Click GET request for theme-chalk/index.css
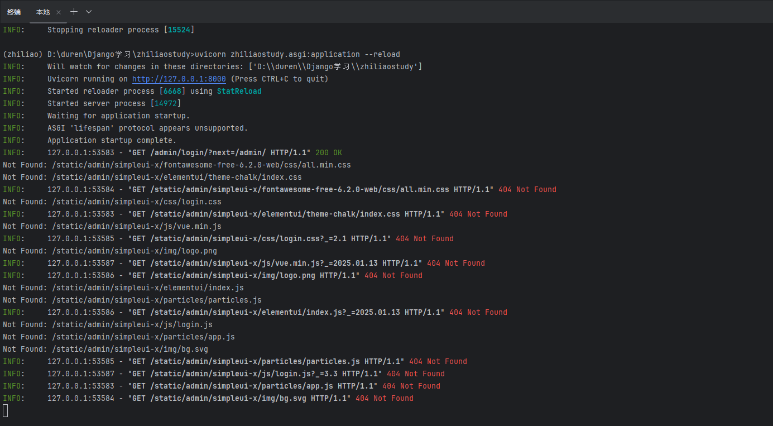773x426 pixels. point(286,214)
